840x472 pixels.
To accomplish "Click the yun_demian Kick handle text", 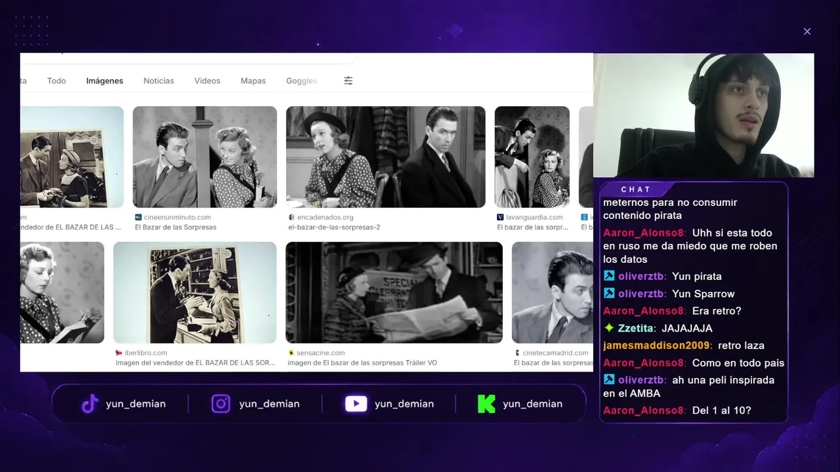I will click(x=532, y=404).
